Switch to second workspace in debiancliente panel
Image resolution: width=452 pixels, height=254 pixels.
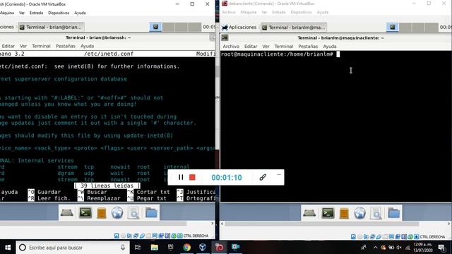[405, 28]
